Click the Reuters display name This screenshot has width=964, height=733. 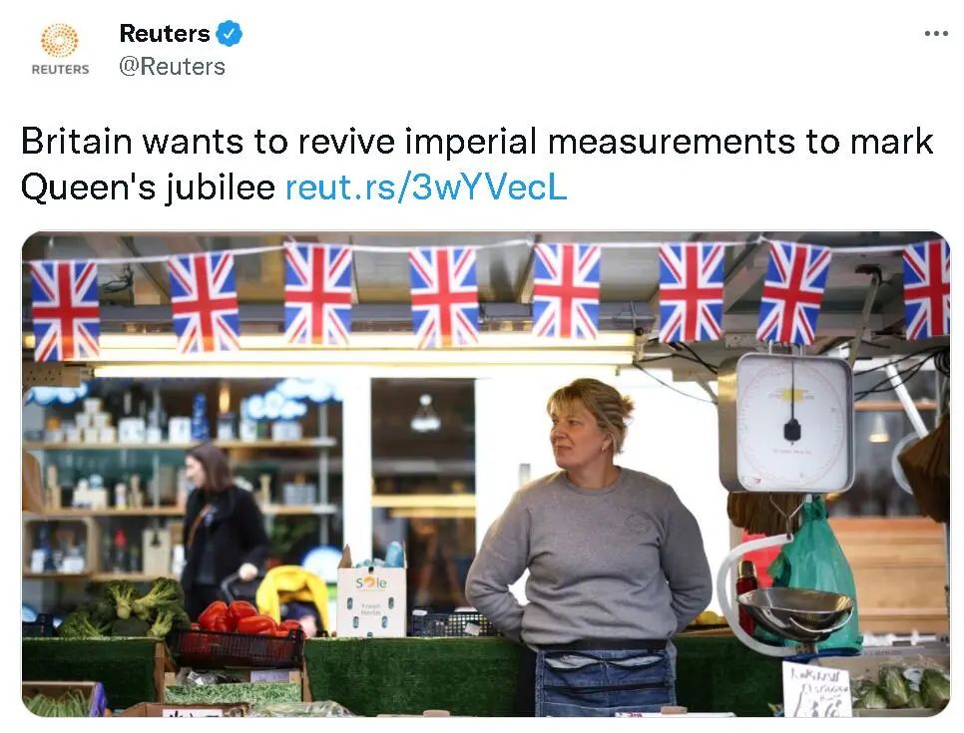pyautogui.click(x=164, y=34)
